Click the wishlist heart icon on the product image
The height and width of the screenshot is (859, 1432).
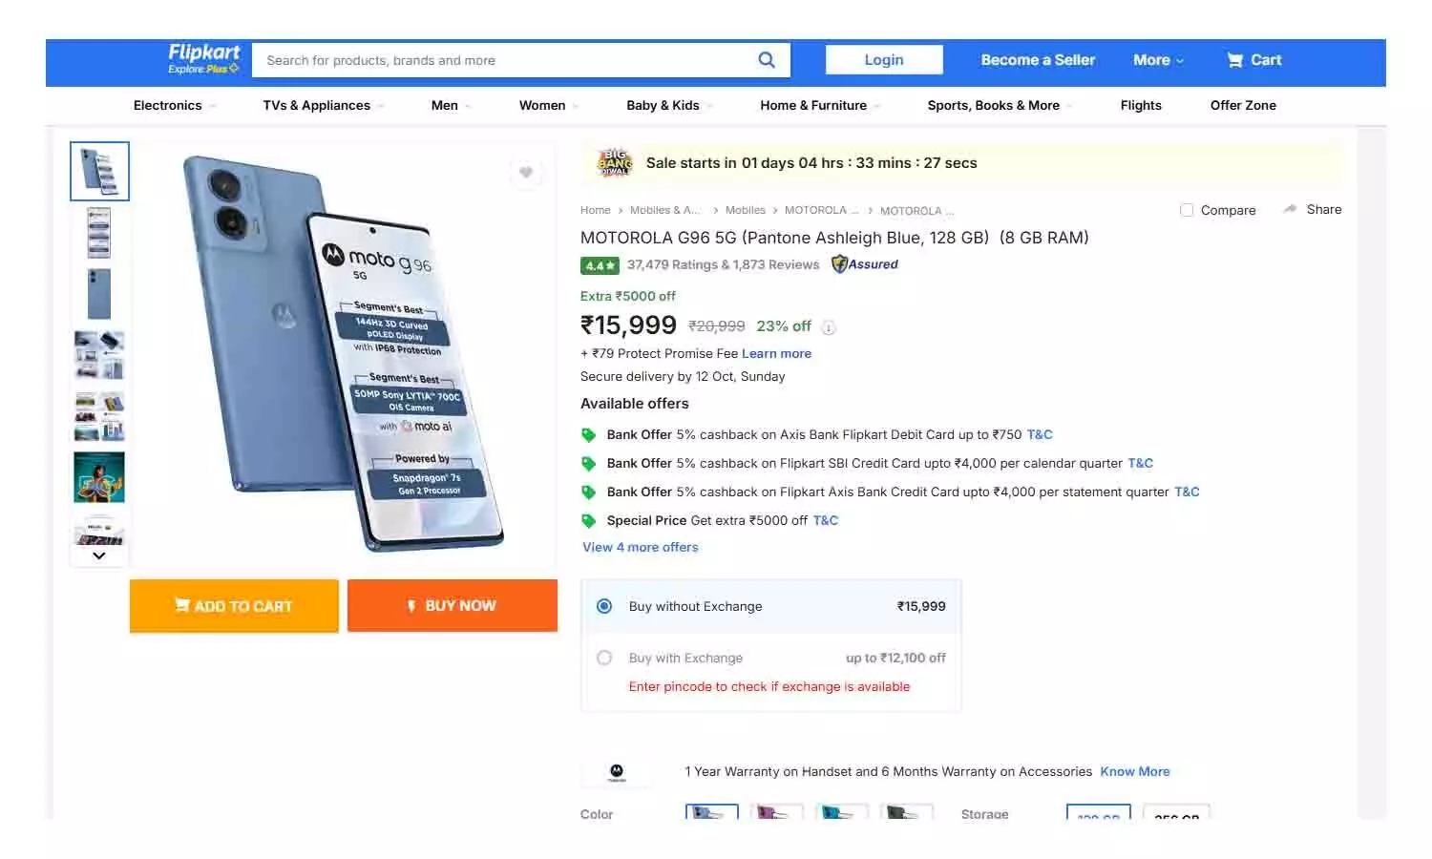527,173
